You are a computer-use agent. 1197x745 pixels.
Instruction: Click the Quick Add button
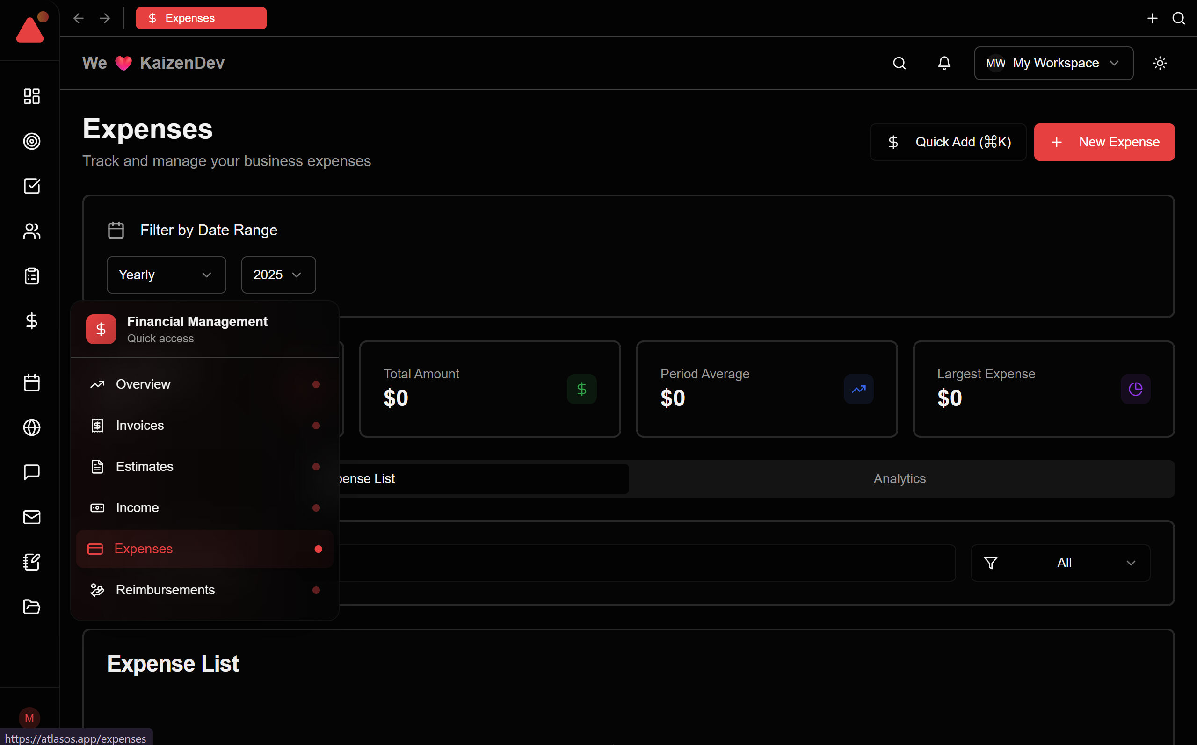coord(948,142)
